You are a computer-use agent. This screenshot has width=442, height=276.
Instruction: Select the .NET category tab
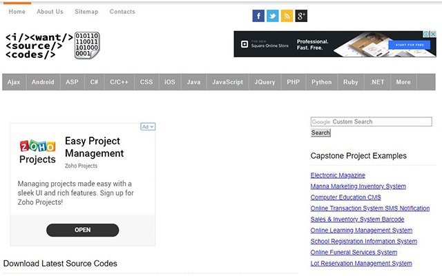point(378,82)
